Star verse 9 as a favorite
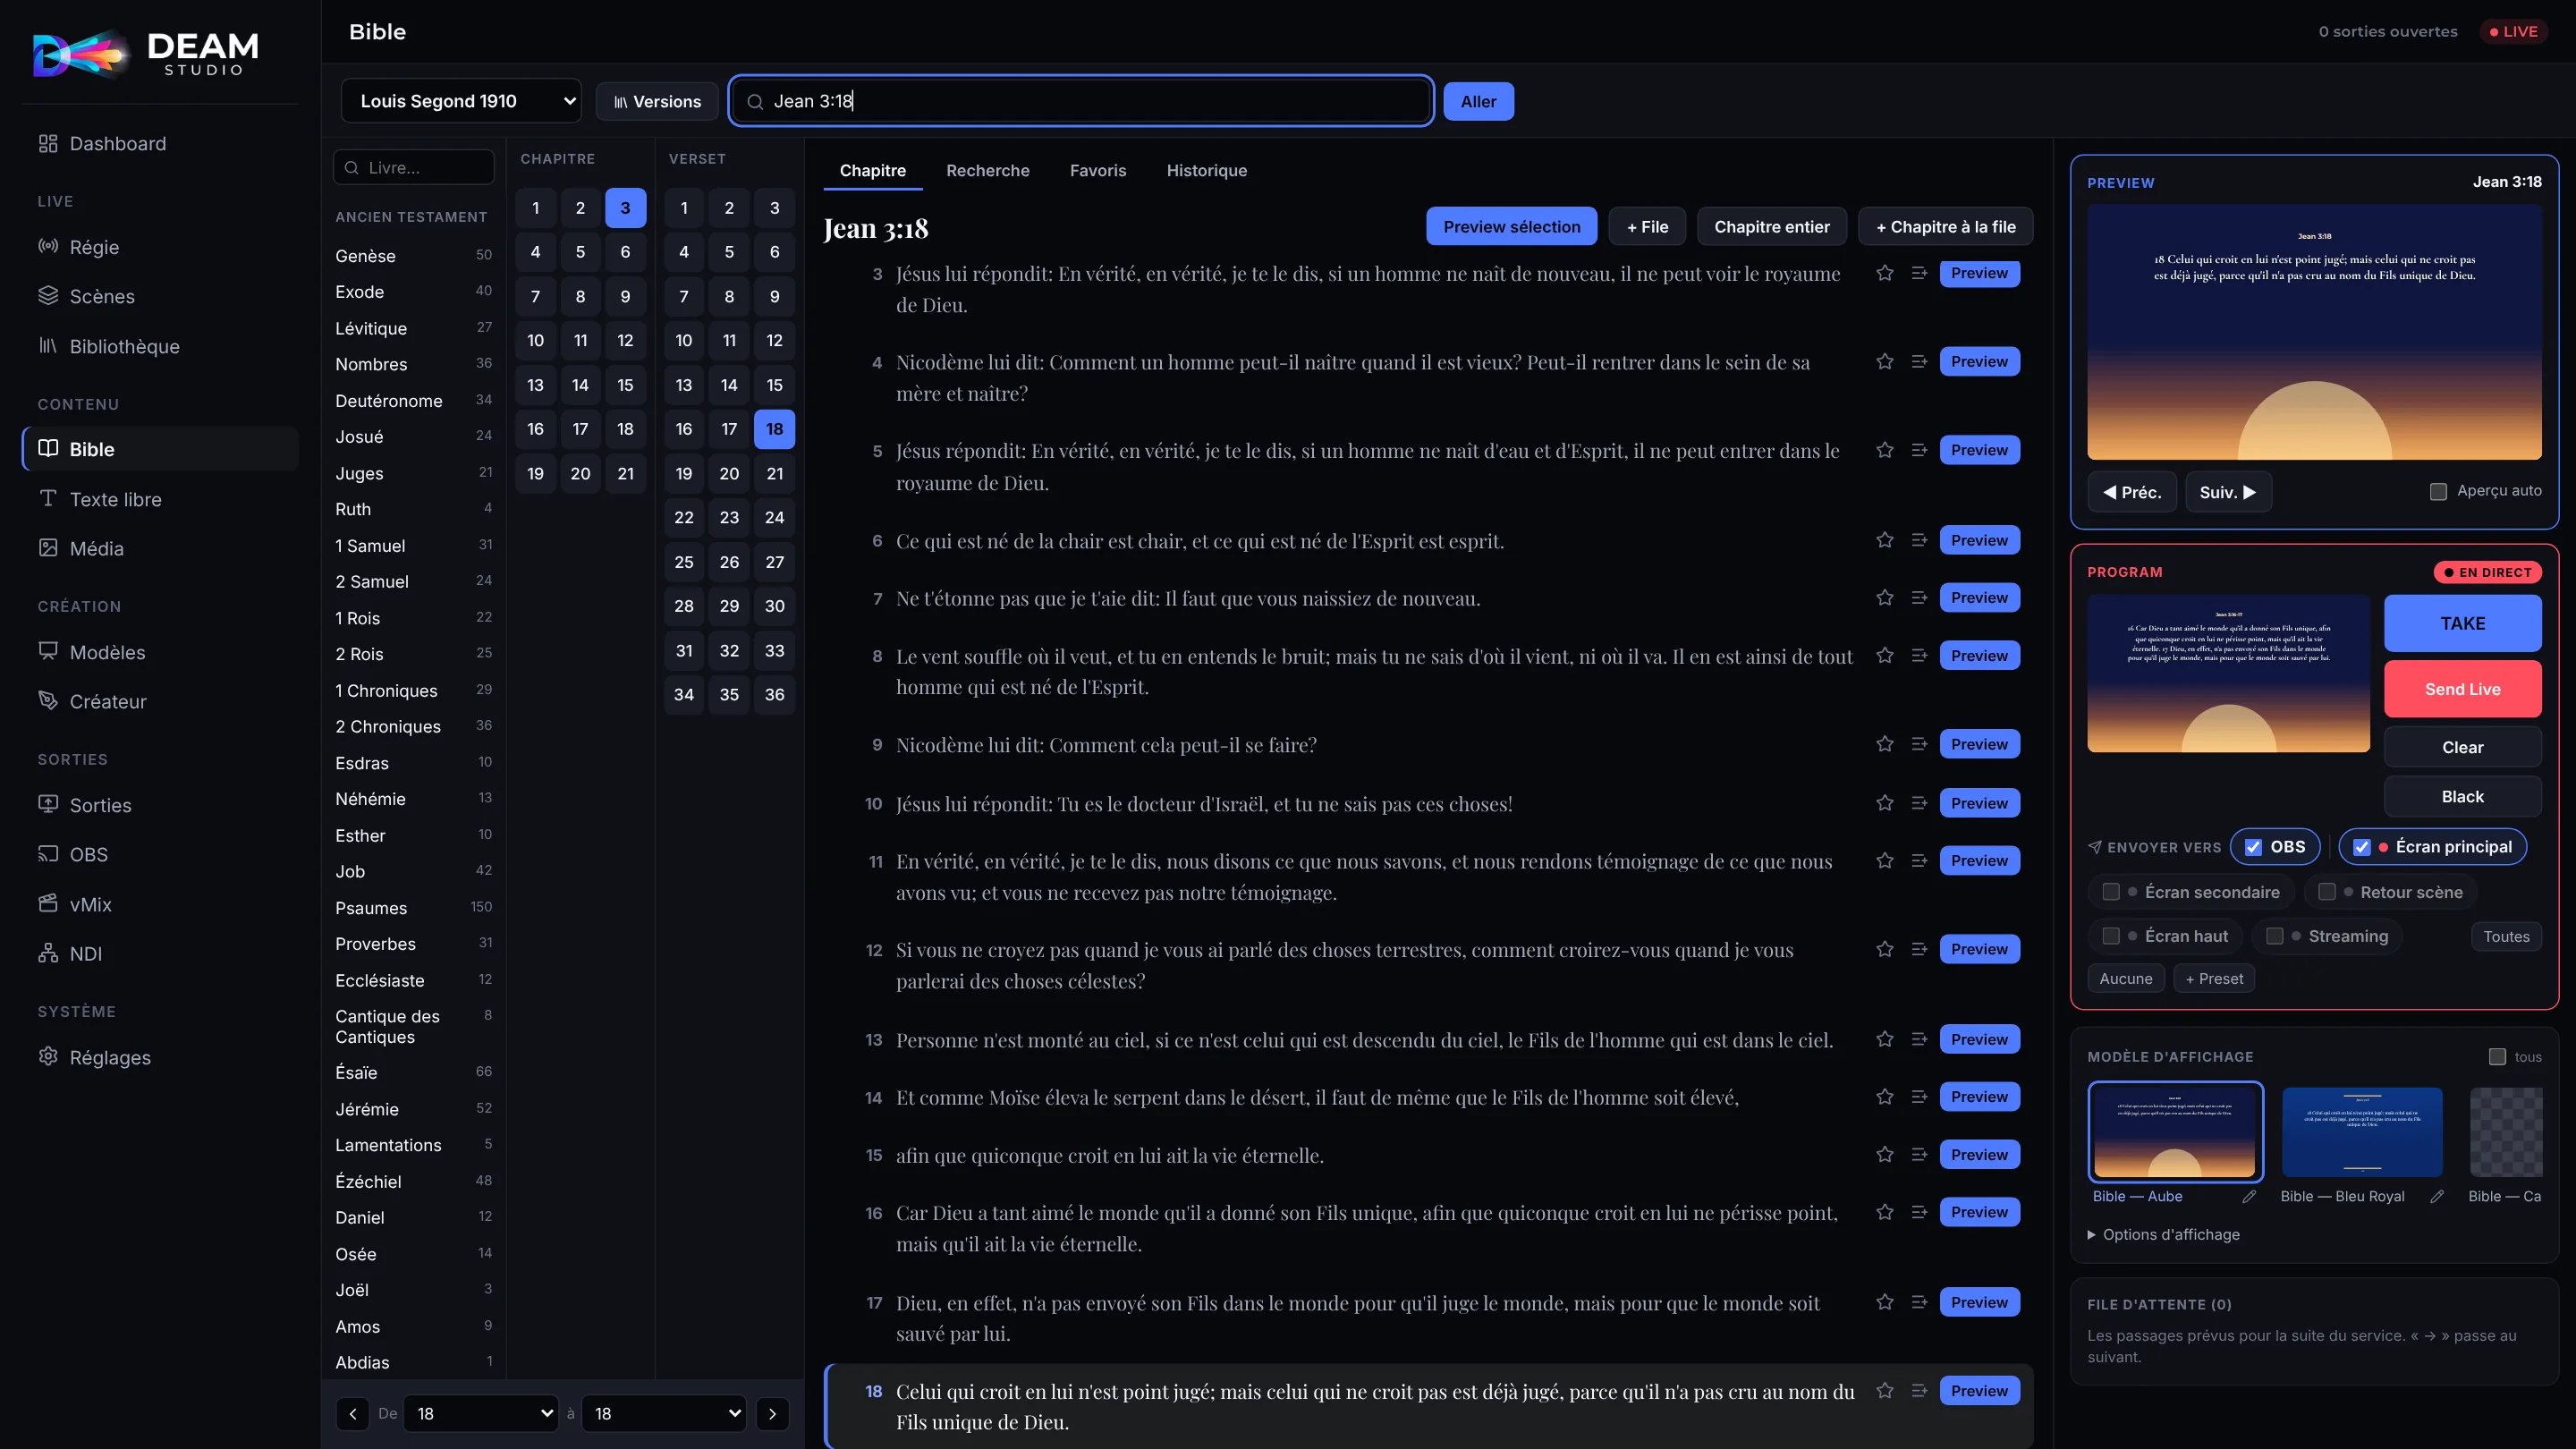This screenshot has height=1449, width=2576. click(x=1884, y=744)
